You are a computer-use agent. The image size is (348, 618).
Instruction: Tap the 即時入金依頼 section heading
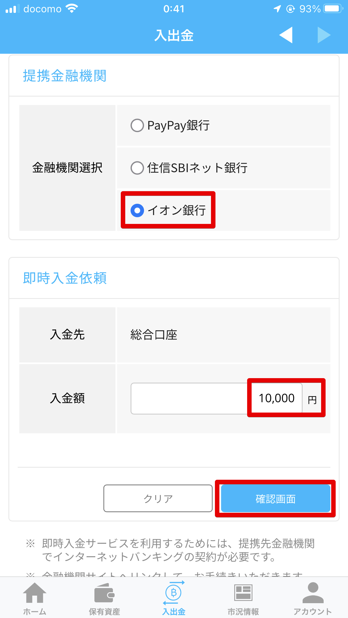(65, 278)
